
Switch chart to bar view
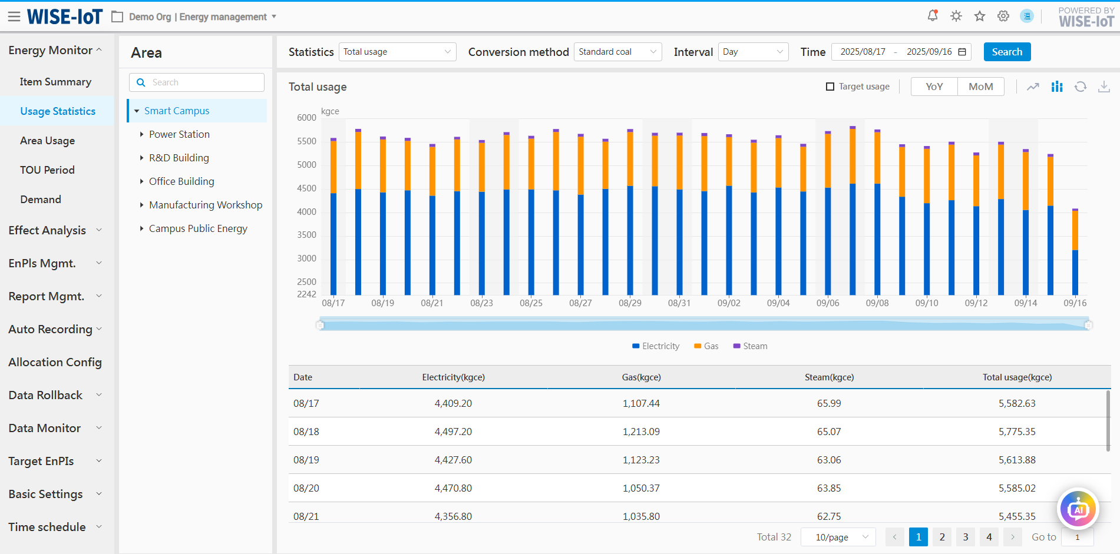coord(1057,87)
